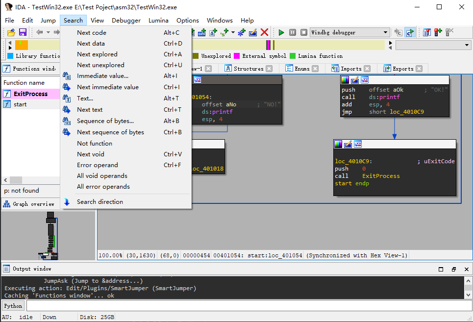The width and height of the screenshot is (473, 322).
Task: Start the debugger with green play button
Action: (x=281, y=32)
